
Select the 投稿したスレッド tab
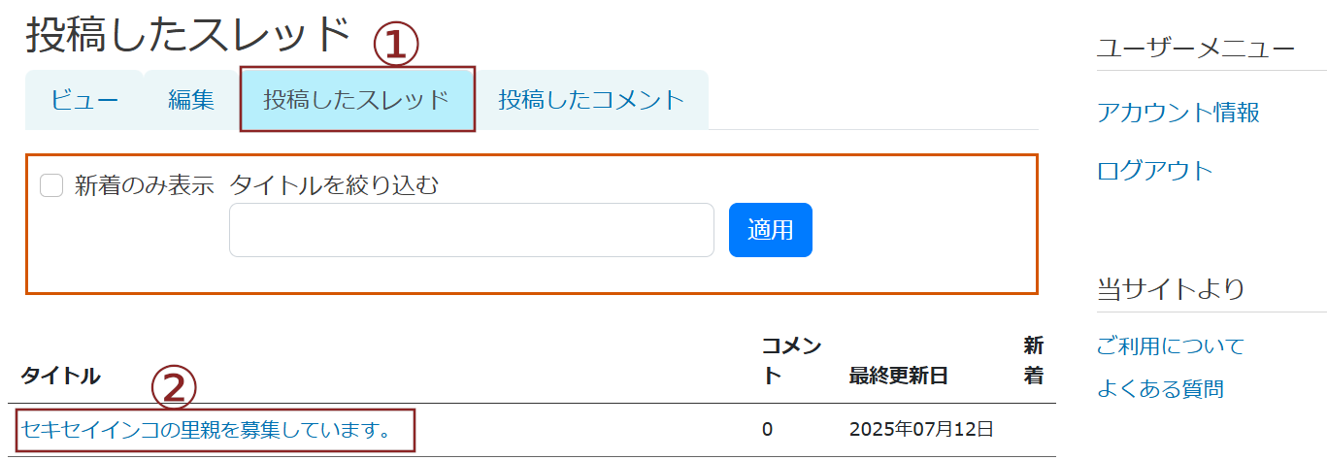(x=356, y=99)
